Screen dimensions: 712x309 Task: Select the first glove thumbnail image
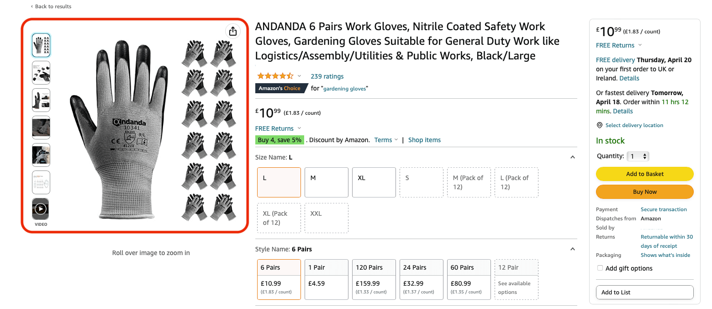click(x=41, y=45)
